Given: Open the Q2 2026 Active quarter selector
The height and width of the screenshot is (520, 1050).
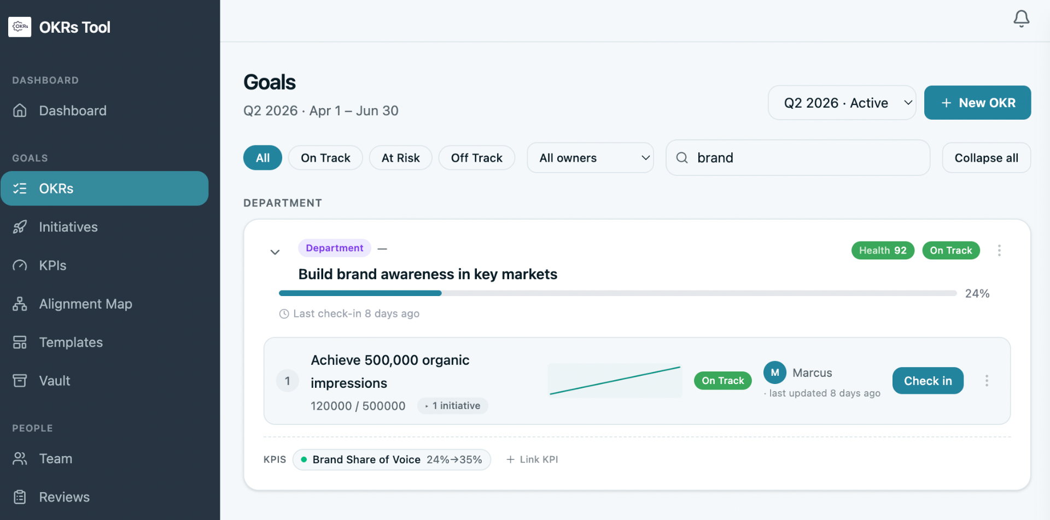Looking at the screenshot, I should tap(842, 103).
